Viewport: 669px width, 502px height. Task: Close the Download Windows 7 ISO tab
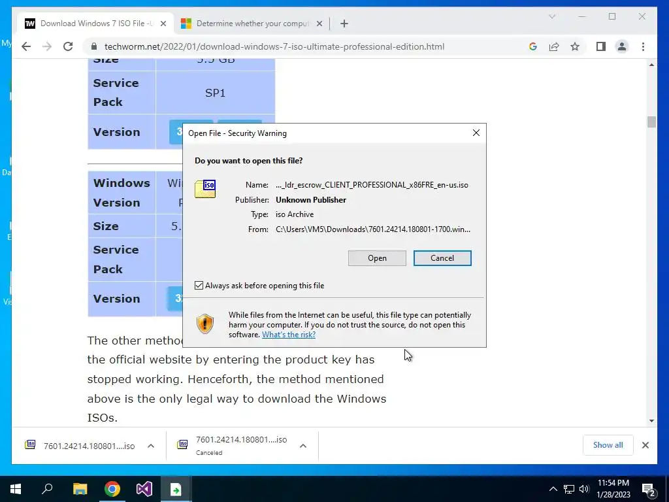tap(163, 24)
